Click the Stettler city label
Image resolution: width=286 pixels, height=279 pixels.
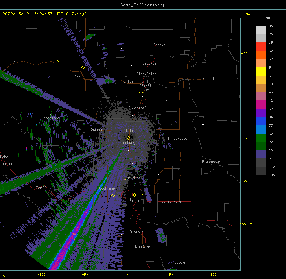(210, 79)
